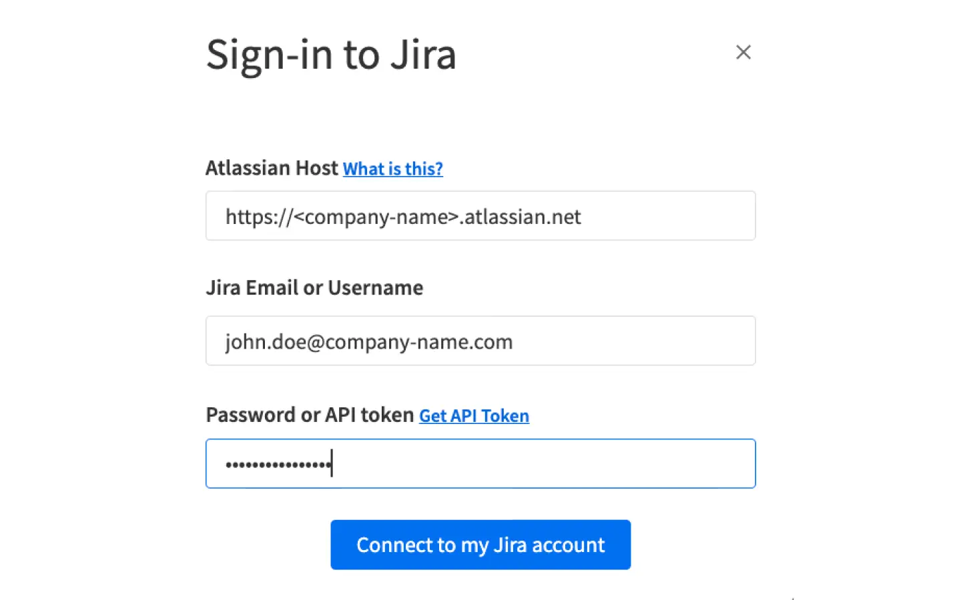Click the john.doe@company-name.com placeholder text
The image size is (961, 600).
[x=369, y=342]
